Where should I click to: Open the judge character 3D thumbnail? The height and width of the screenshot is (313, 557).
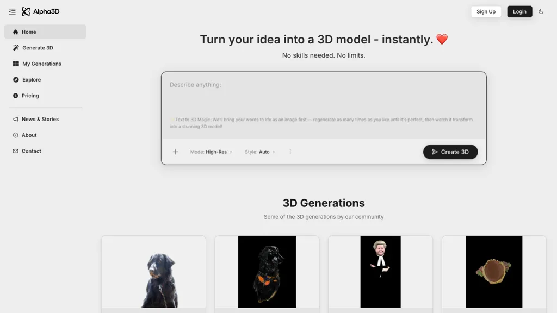pyautogui.click(x=380, y=272)
